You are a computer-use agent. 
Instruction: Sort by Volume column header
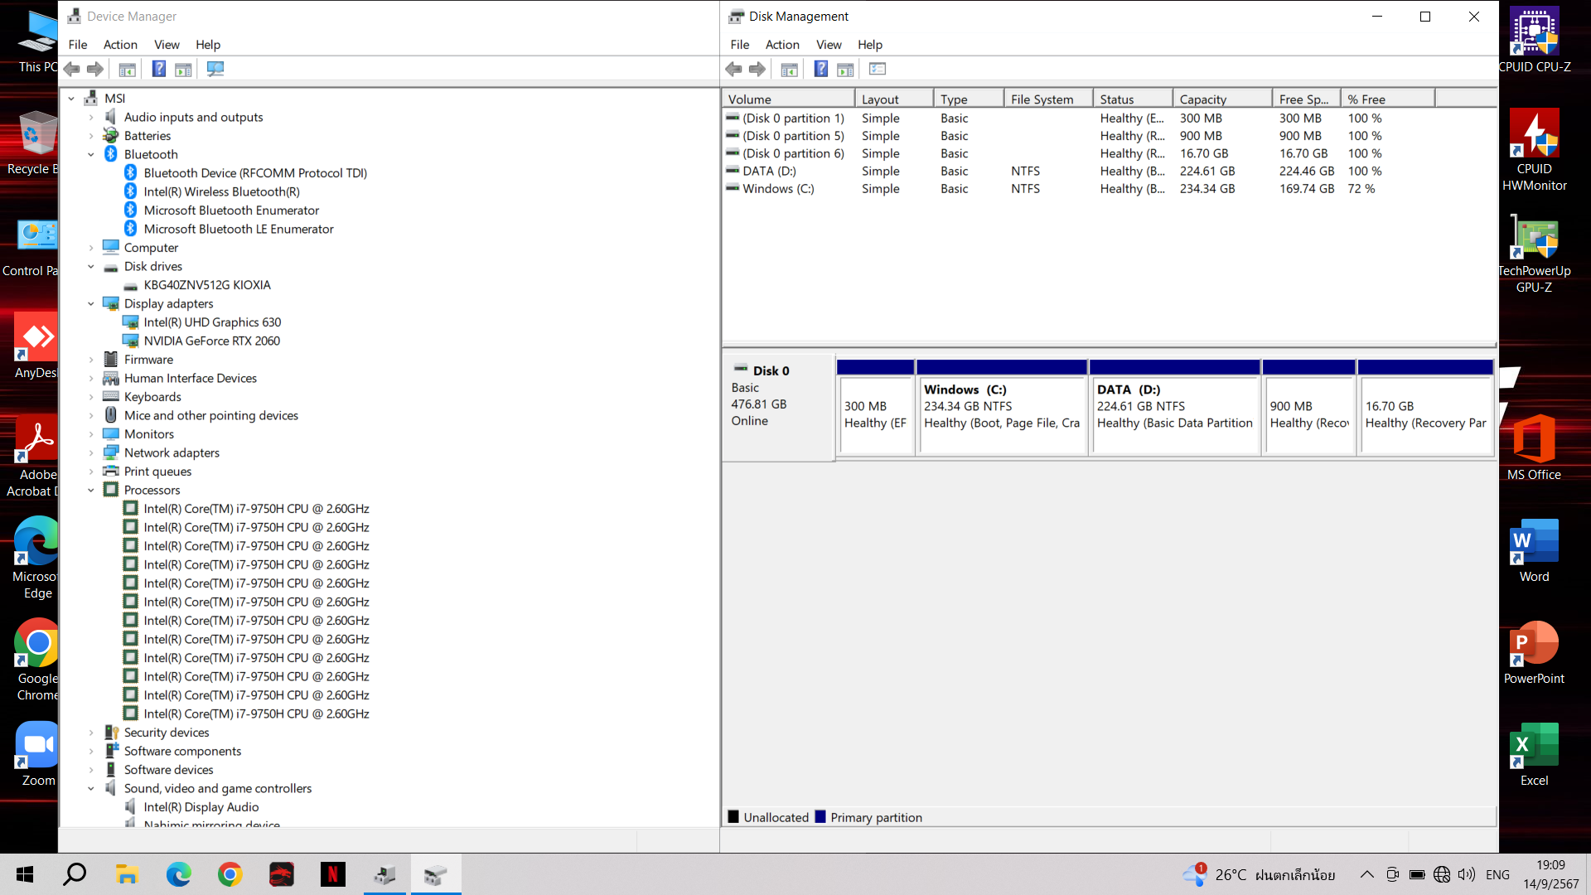[789, 99]
